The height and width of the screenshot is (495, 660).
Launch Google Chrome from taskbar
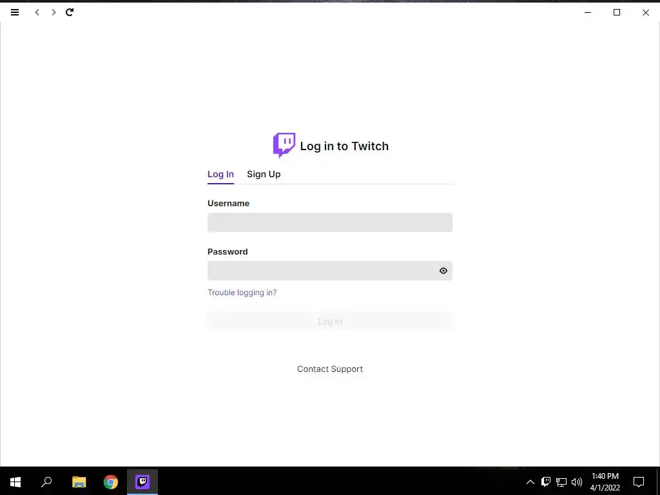[111, 482]
